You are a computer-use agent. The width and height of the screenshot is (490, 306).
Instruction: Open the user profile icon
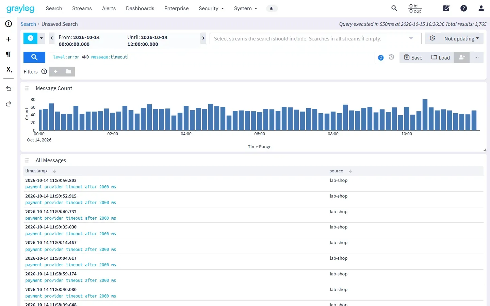[481, 8]
